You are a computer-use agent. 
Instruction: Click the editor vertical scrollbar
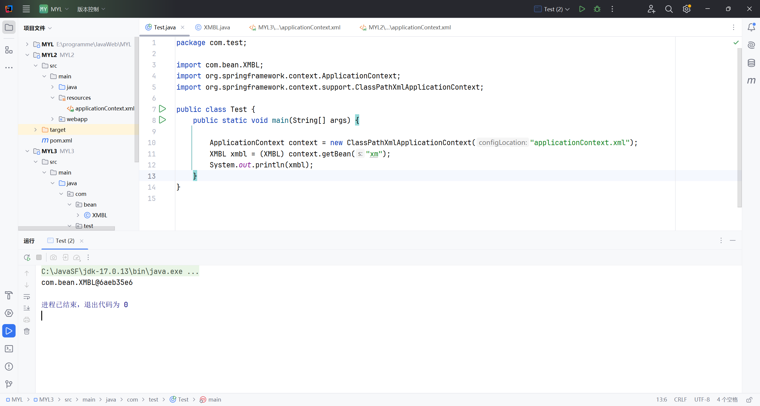coord(739,128)
